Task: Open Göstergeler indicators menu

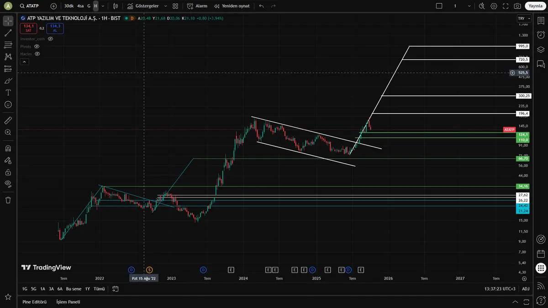Action: 143,6
